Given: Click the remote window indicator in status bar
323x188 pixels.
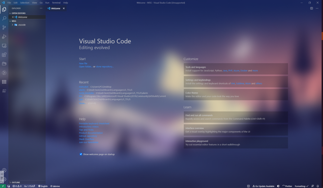Looking at the screenshot, I should (x=3, y=186).
